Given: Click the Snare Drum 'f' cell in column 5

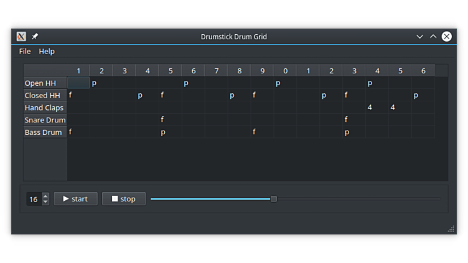Looking at the screenshot, I should pyautogui.click(x=170, y=120).
